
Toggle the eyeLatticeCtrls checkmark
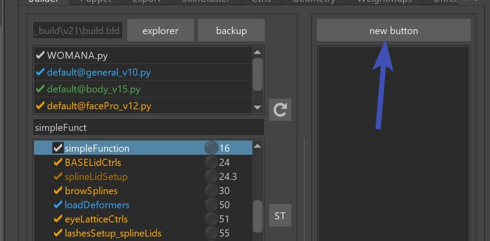[58, 218]
